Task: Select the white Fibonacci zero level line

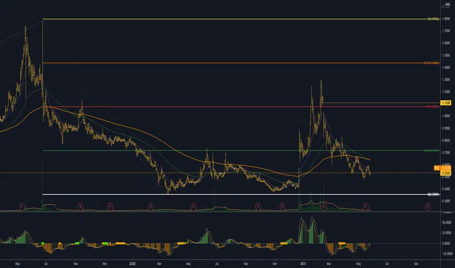Action: tap(241, 194)
